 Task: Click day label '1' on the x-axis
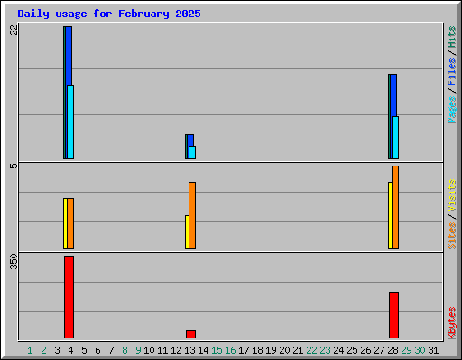[x=30, y=350]
